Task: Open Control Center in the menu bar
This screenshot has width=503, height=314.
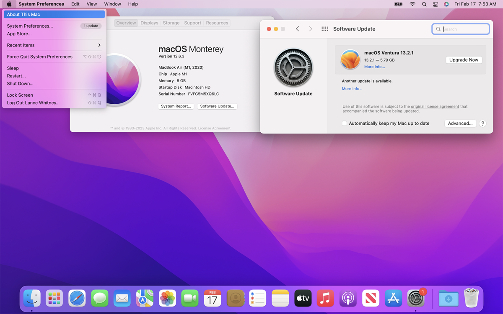Action: click(435, 4)
